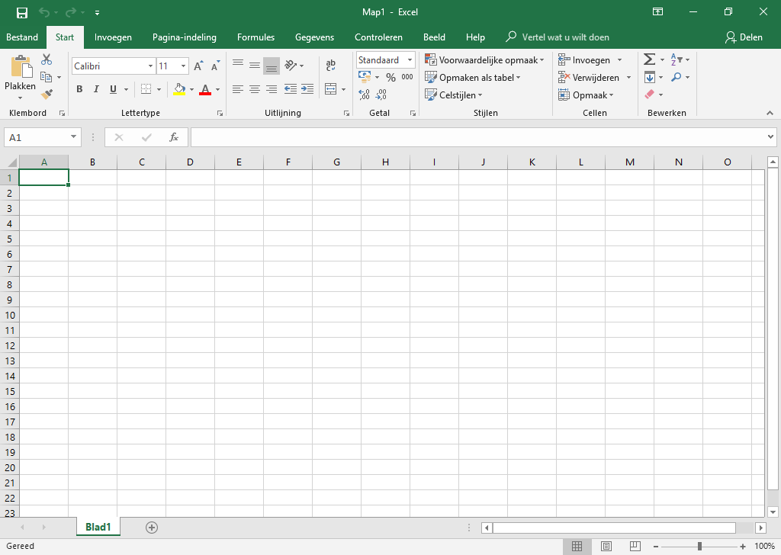Click the merge and center icon

(x=331, y=89)
